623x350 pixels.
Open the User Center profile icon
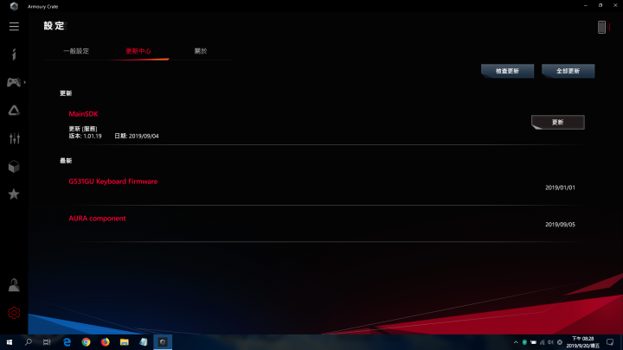click(x=14, y=285)
